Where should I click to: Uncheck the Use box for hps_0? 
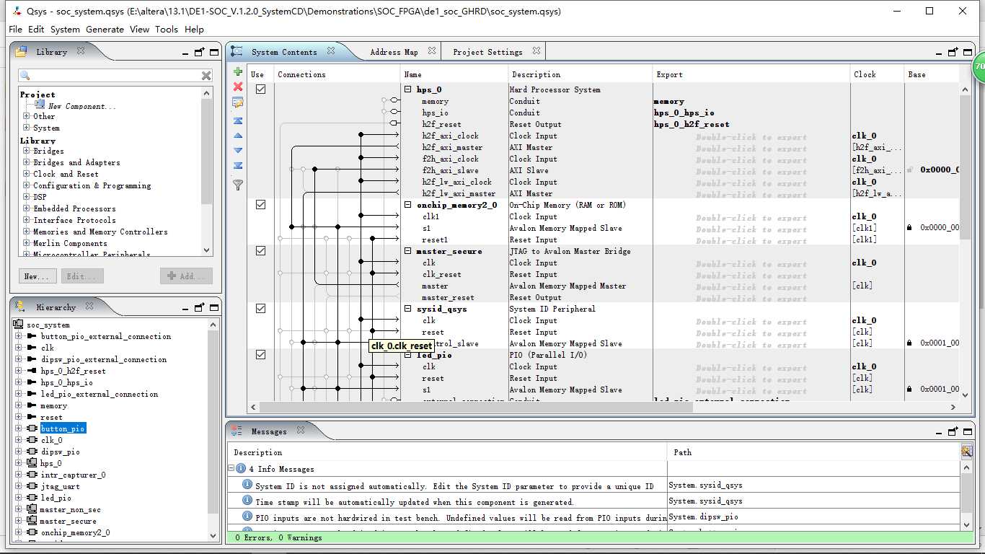260,89
